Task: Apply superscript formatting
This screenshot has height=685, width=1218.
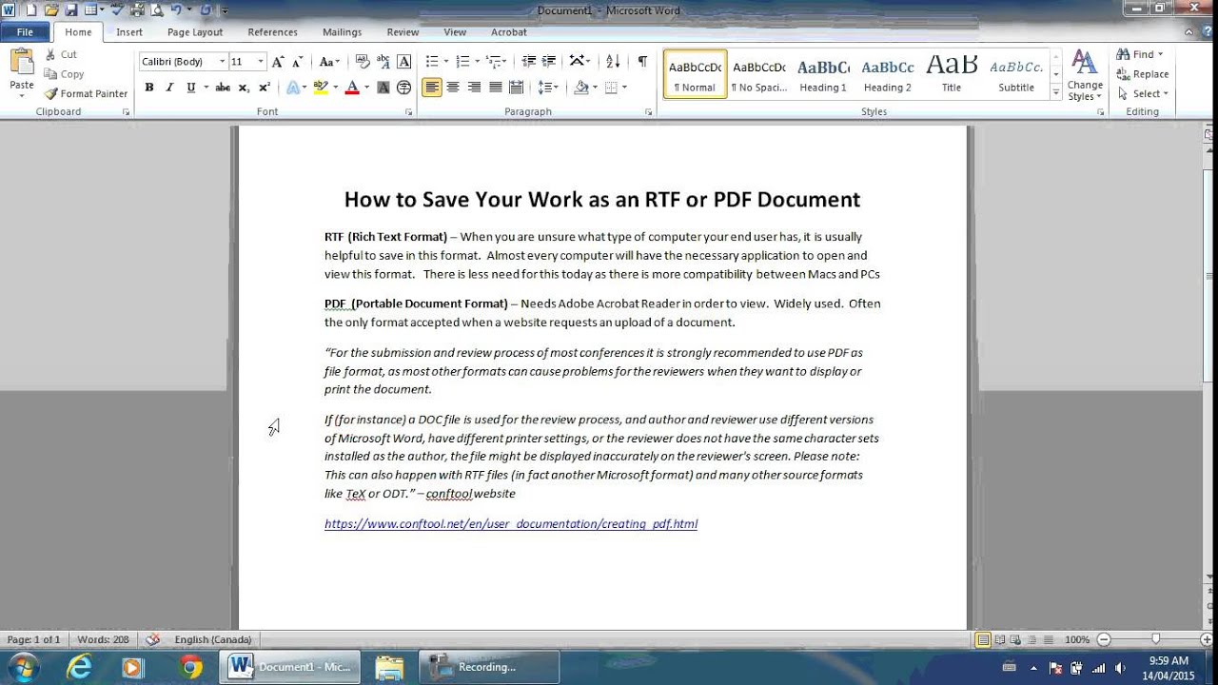Action: pos(265,88)
